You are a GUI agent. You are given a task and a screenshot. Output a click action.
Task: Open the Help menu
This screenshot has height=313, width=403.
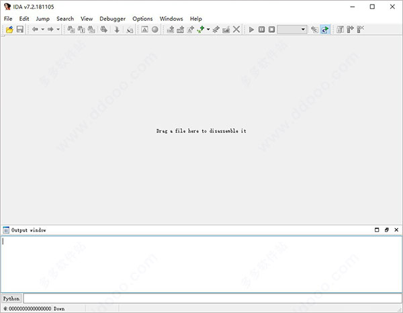click(196, 19)
